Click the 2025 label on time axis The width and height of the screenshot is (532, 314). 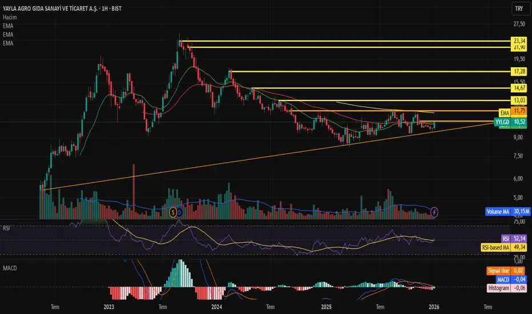click(x=326, y=307)
